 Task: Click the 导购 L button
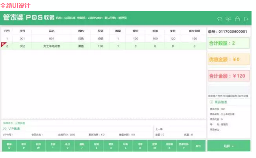point(125,146)
